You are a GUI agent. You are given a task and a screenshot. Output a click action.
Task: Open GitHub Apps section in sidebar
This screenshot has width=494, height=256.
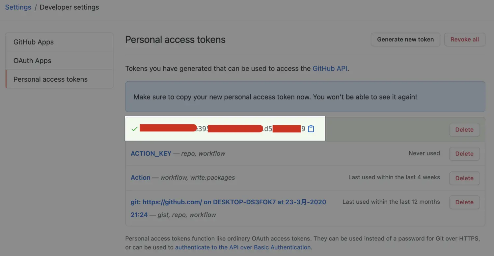click(33, 42)
